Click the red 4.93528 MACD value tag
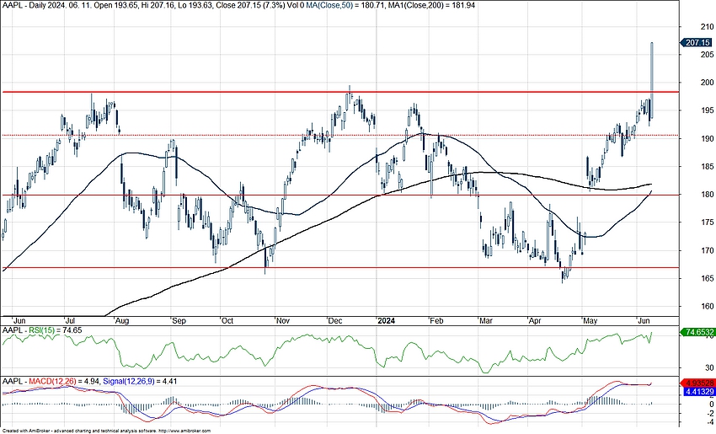Image resolution: width=716 pixels, height=434 pixels. [x=697, y=383]
